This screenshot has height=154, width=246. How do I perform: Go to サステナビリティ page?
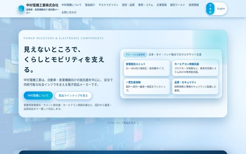point(108,5)
